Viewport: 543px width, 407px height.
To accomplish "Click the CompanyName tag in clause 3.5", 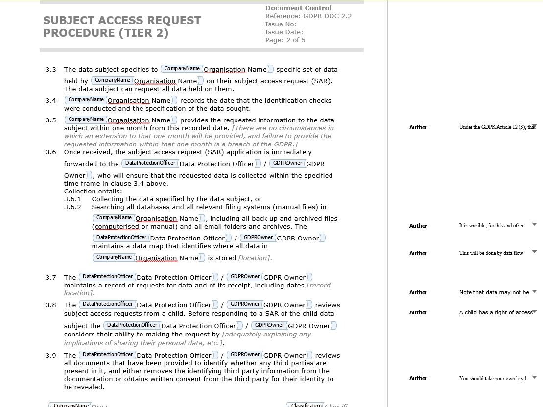I will pyautogui.click(x=86, y=120).
